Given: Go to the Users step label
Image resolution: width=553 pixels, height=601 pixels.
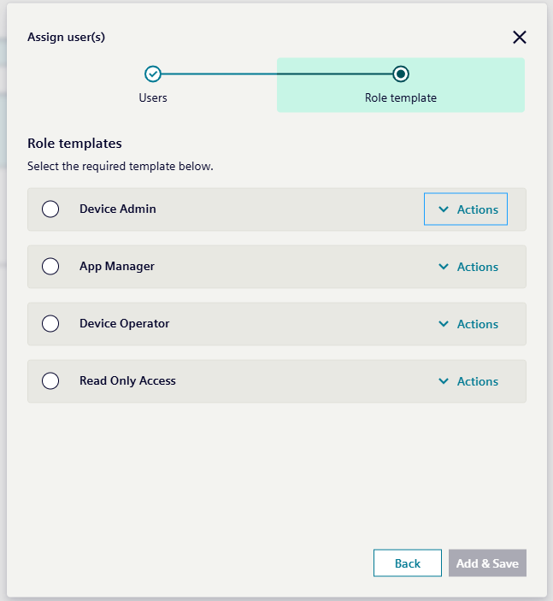Looking at the screenshot, I should click(x=153, y=97).
